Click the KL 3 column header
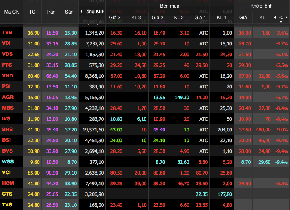The image size is (290, 210). 136,18
